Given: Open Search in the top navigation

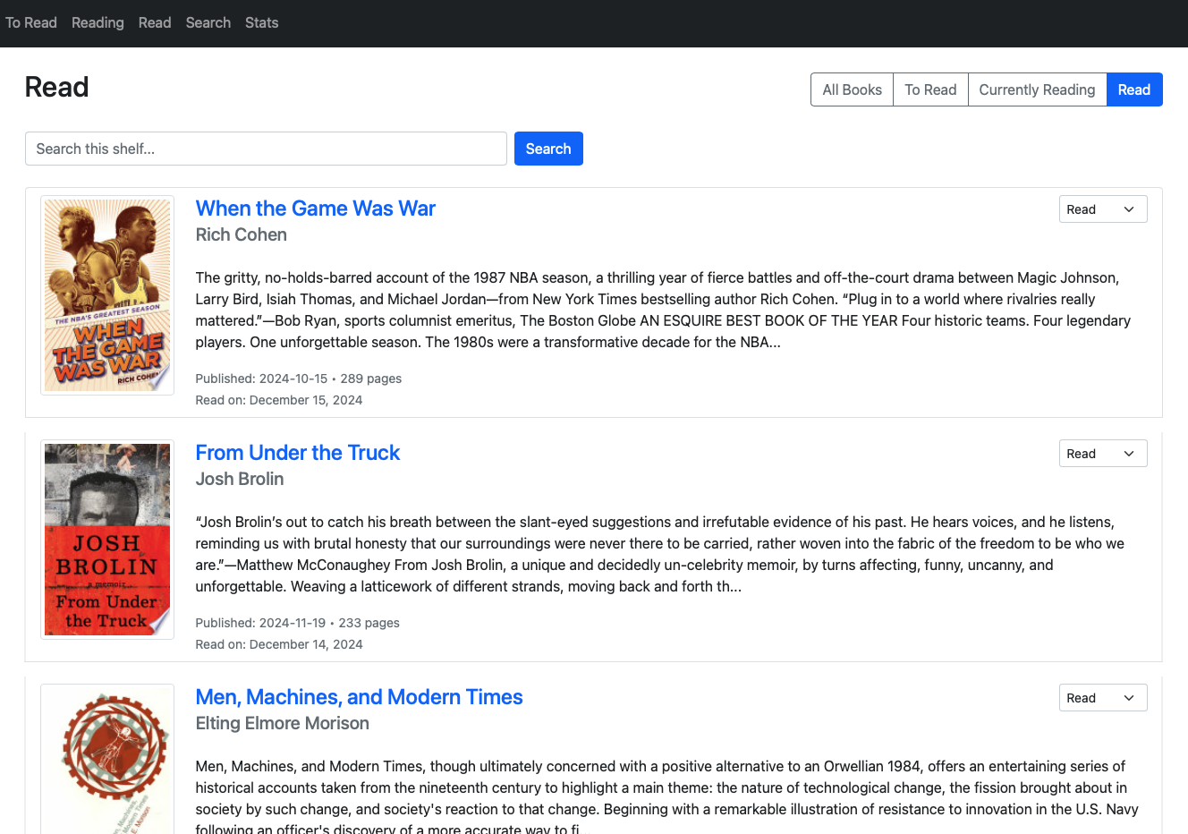Looking at the screenshot, I should point(208,22).
